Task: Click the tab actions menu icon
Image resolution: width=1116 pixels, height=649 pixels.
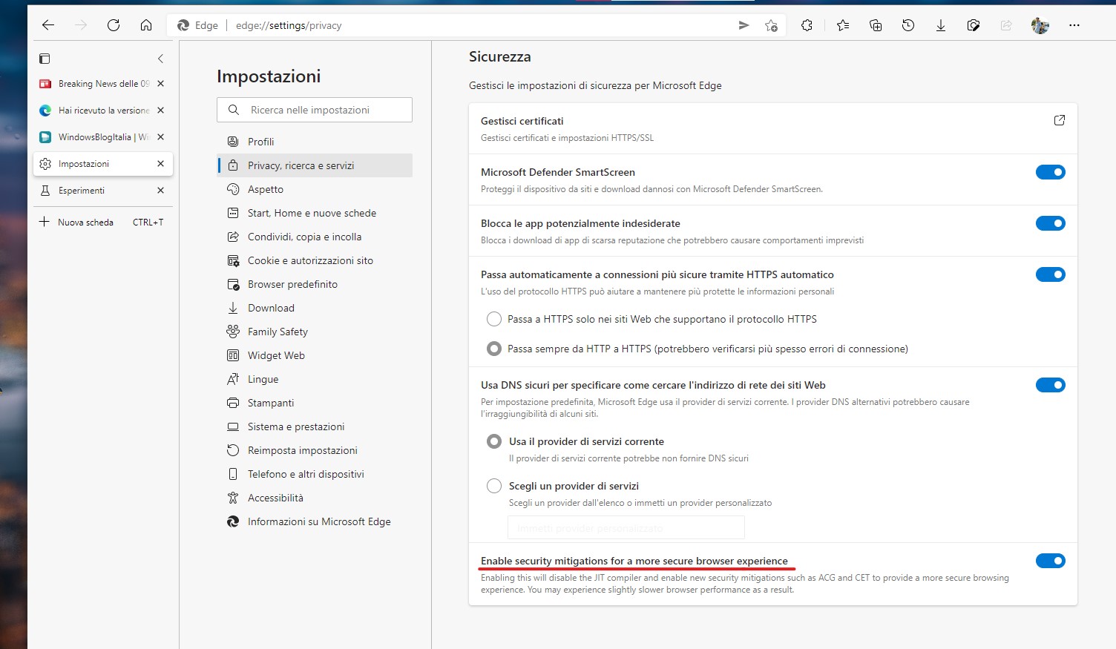Action: pyautogui.click(x=45, y=59)
